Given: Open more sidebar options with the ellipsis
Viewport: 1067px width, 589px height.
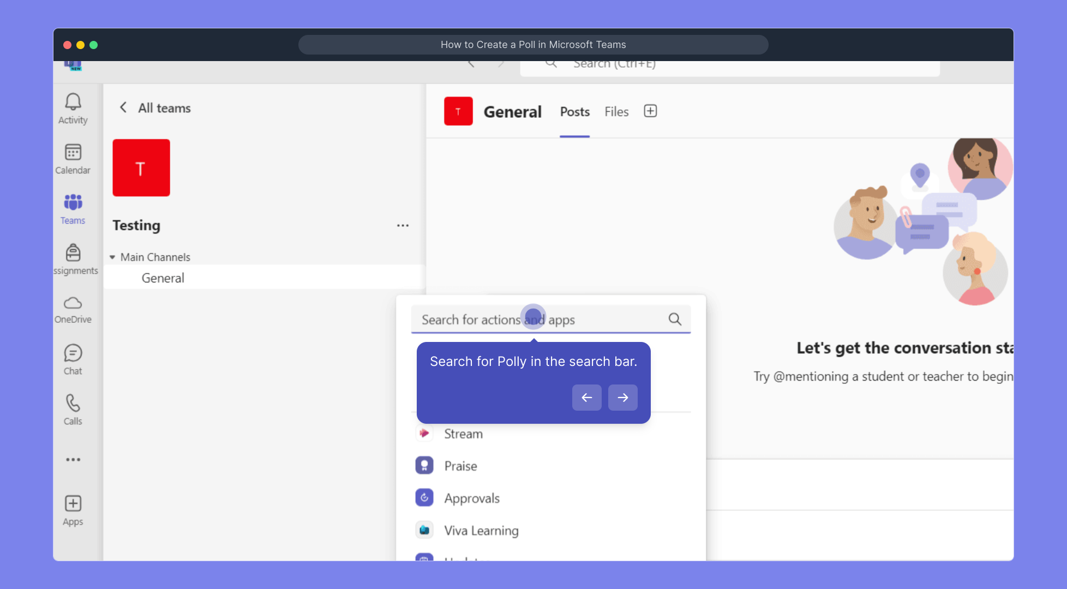Looking at the screenshot, I should 73,459.
